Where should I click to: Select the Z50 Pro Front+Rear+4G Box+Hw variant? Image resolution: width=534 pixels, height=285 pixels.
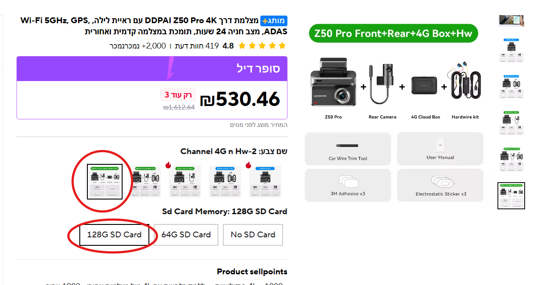click(x=105, y=182)
